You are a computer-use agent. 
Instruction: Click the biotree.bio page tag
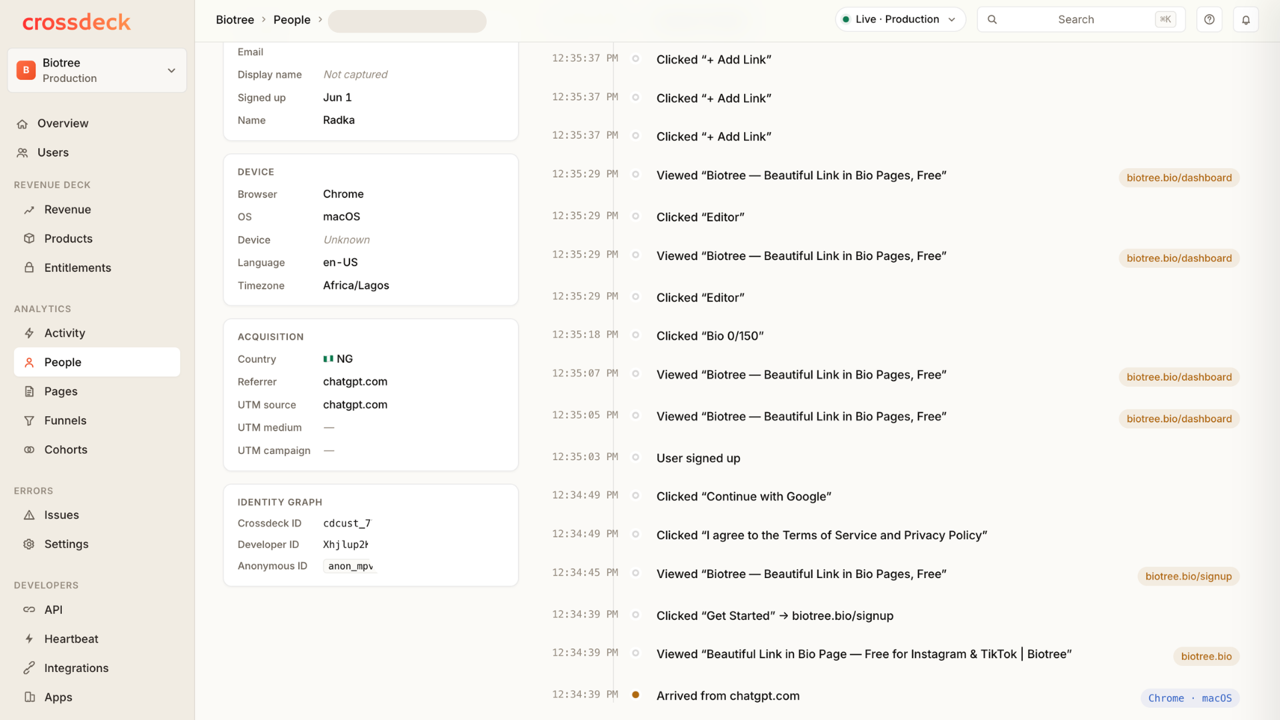tap(1206, 657)
